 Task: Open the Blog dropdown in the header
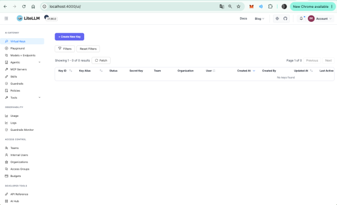(259, 19)
